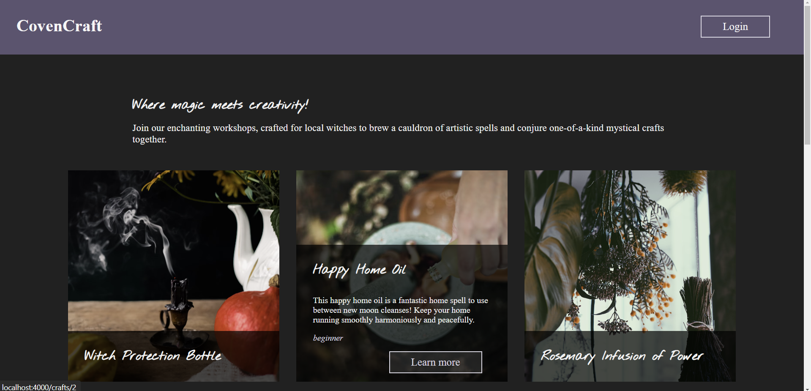Click the 'Where magic meets creativity!' heading
Viewport: 811px width, 391px height.
(220, 105)
